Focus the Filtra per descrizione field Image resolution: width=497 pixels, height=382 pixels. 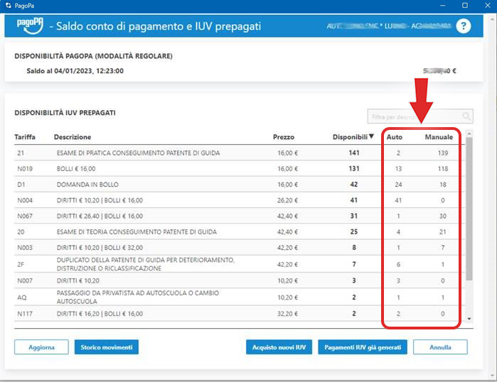tap(412, 116)
